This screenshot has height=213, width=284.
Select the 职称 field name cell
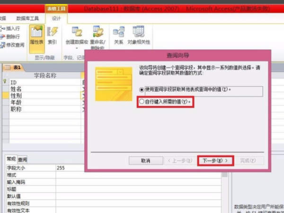[45, 109]
